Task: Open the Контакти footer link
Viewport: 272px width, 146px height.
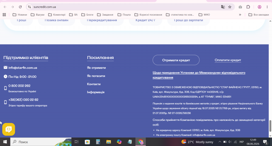Action: pos(94,84)
